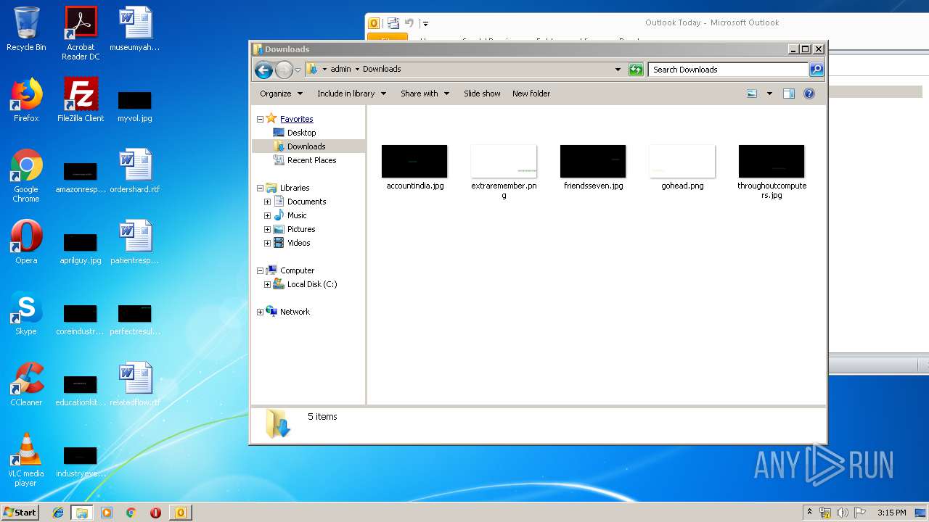This screenshot has height=522, width=929.
Task: Click the search magnifier button
Action: pyautogui.click(x=817, y=70)
